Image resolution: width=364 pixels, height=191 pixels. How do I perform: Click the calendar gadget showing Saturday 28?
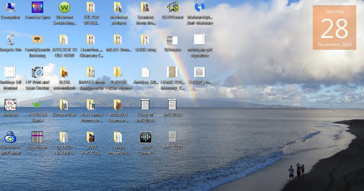coord(334,28)
